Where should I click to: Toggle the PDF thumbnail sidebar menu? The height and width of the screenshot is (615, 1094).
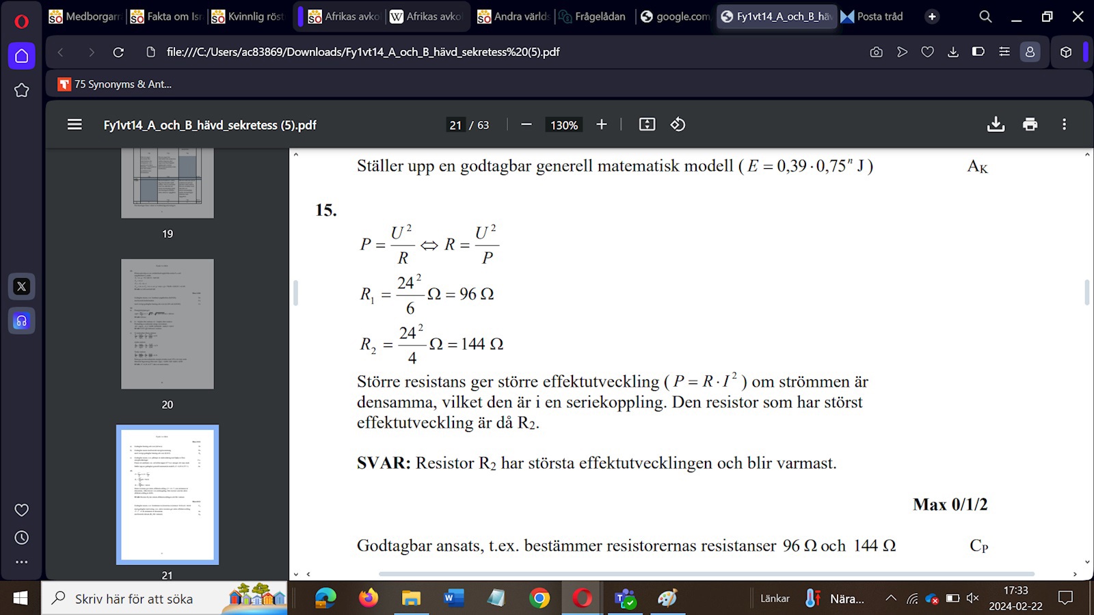pyautogui.click(x=75, y=124)
